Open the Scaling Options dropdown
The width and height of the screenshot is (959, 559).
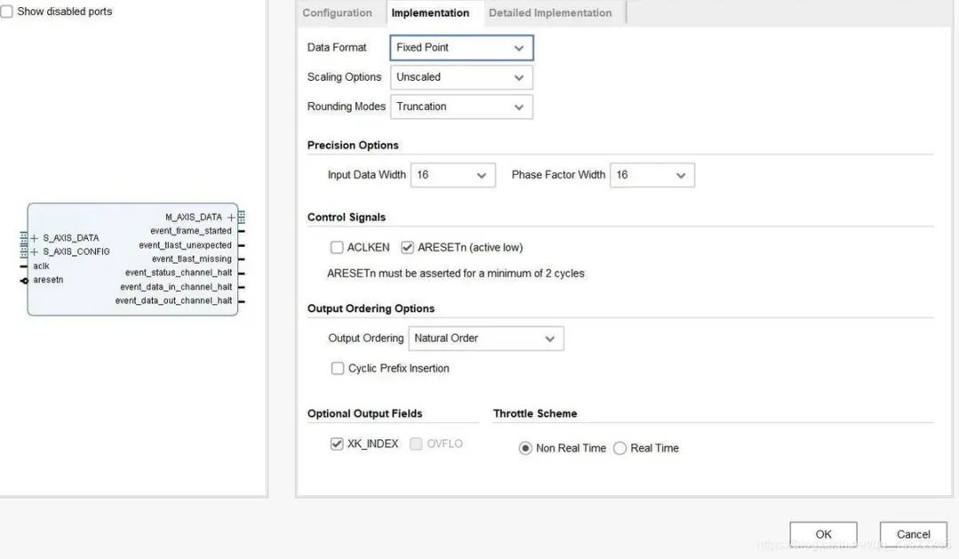pyautogui.click(x=461, y=77)
